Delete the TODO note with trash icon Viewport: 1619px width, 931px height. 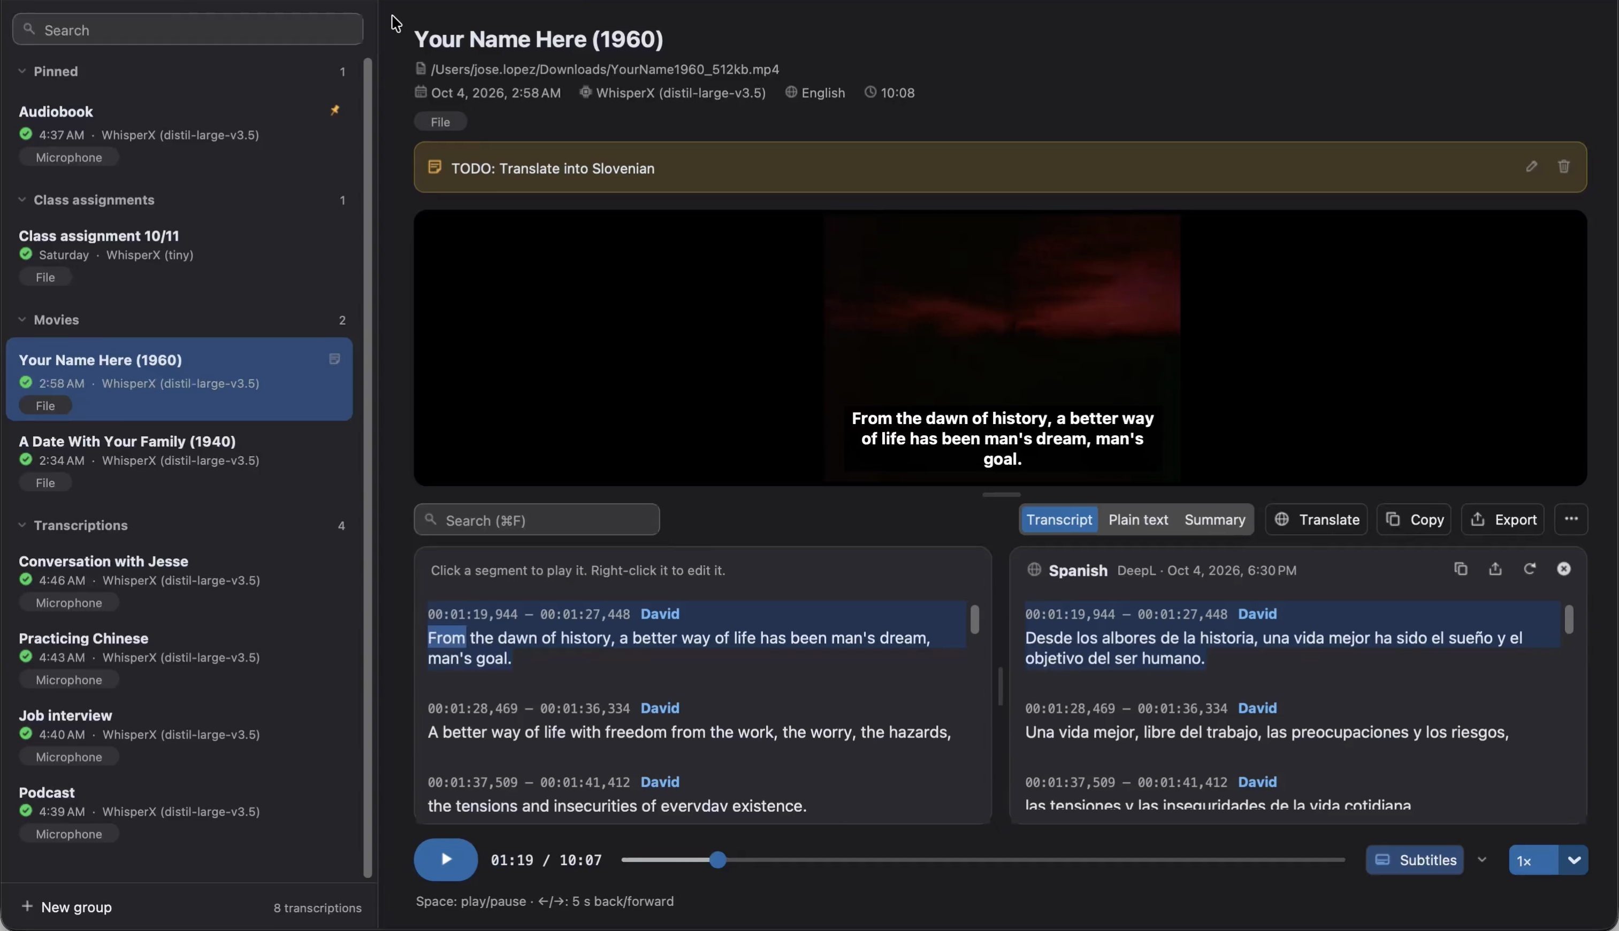pos(1563,166)
